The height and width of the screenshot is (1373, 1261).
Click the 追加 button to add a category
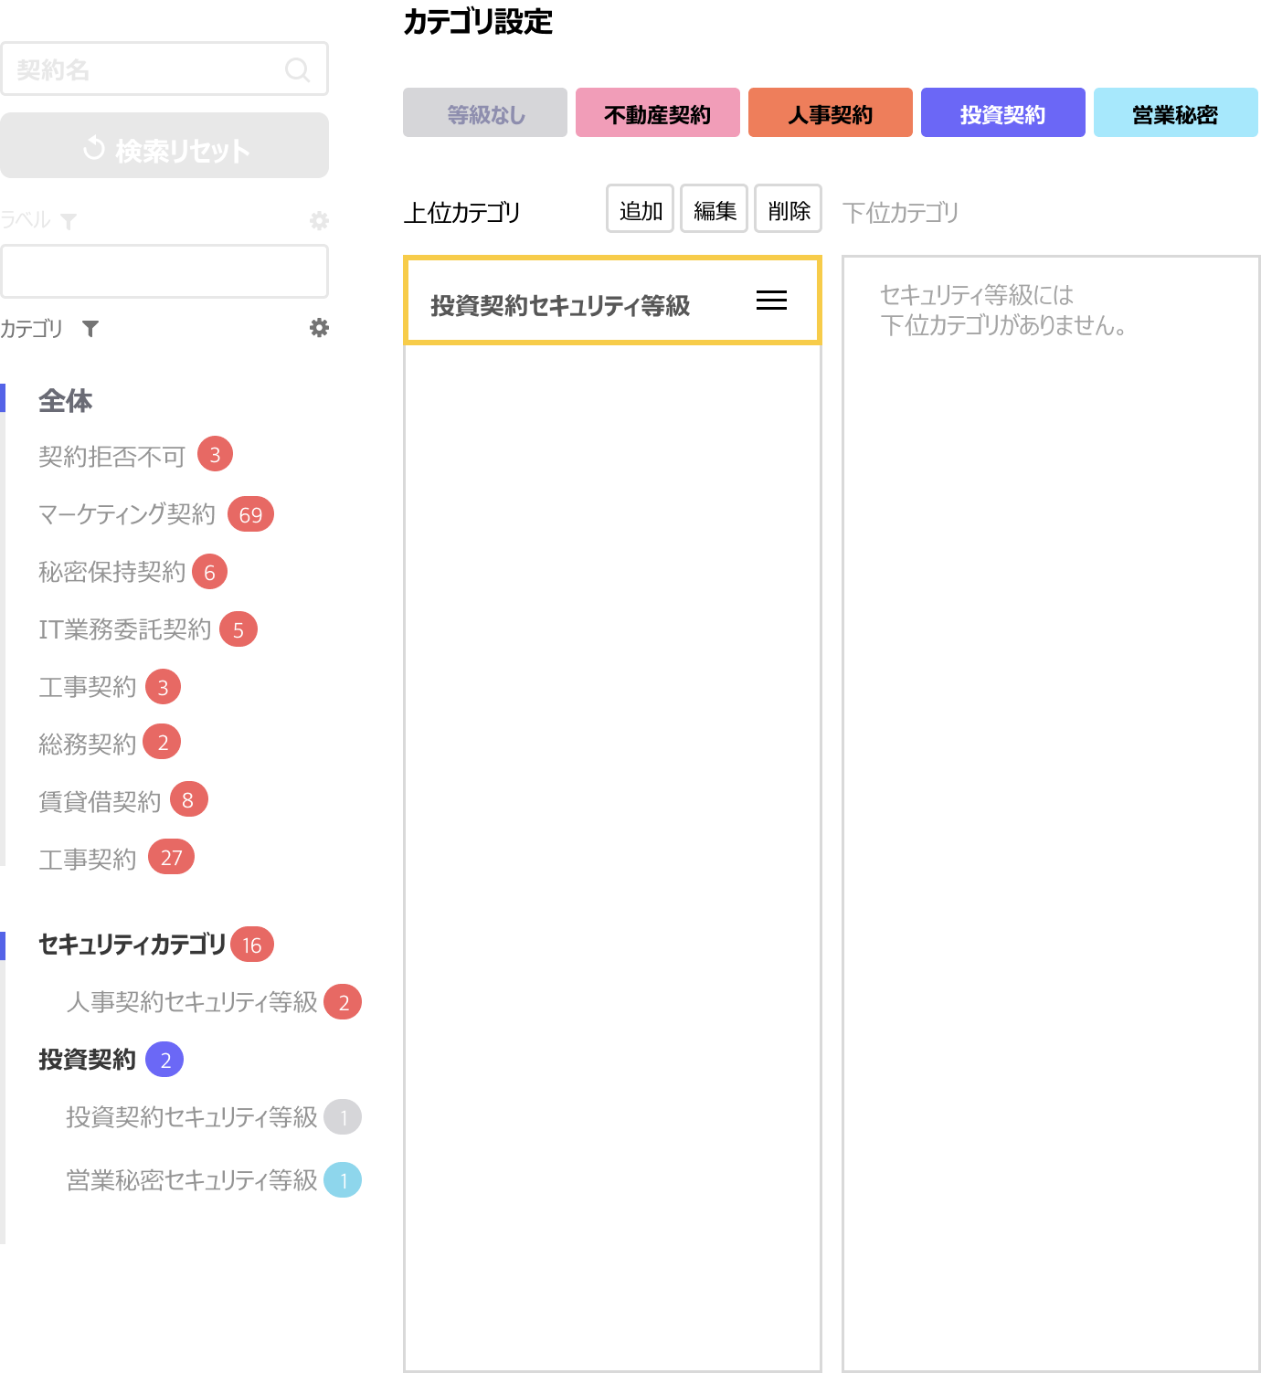point(640,209)
